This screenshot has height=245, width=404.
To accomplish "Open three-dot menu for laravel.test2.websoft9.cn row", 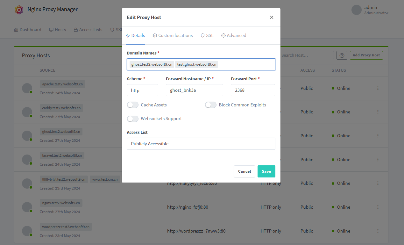I will tap(378, 160).
